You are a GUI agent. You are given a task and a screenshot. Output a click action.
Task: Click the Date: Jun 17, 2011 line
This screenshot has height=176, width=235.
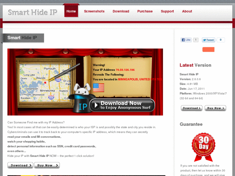[x=192, y=89]
